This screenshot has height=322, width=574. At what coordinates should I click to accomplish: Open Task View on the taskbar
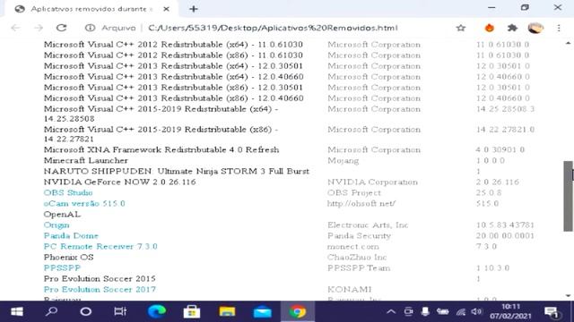click(120, 312)
